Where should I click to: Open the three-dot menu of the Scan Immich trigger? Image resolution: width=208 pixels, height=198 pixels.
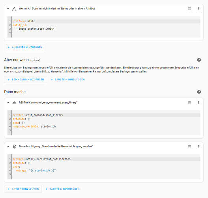pyautogui.click(x=199, y=9)
